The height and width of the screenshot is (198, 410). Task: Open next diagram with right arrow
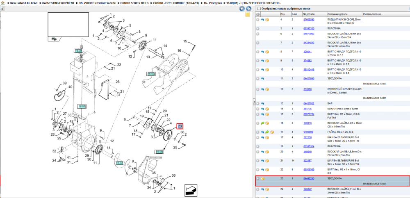[x=248, y=9]
